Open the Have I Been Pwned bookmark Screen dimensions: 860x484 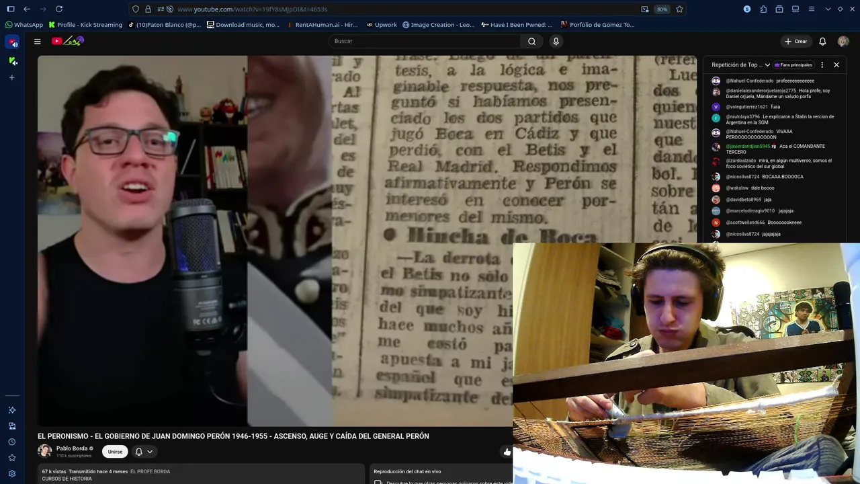tap(517, 25)
